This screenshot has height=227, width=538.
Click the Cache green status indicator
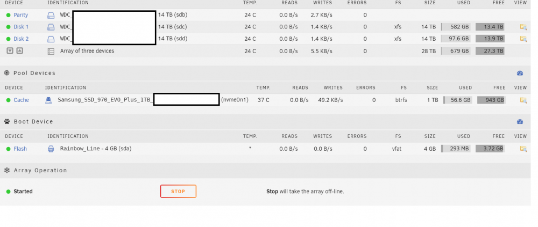pyautogui.click(x=8, y=100)
